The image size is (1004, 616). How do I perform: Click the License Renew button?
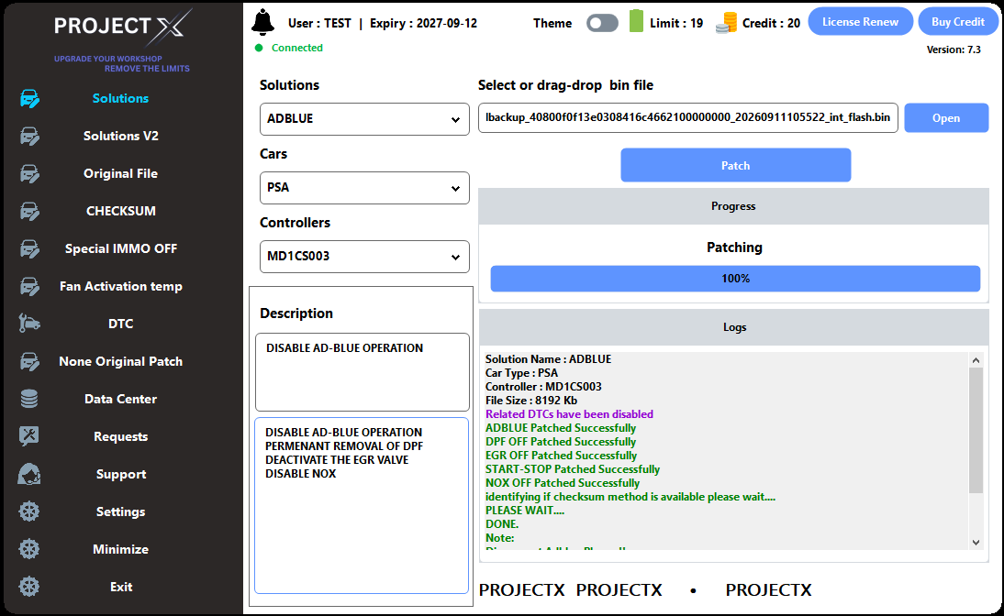pyautogui.click(x=860, y=22)
